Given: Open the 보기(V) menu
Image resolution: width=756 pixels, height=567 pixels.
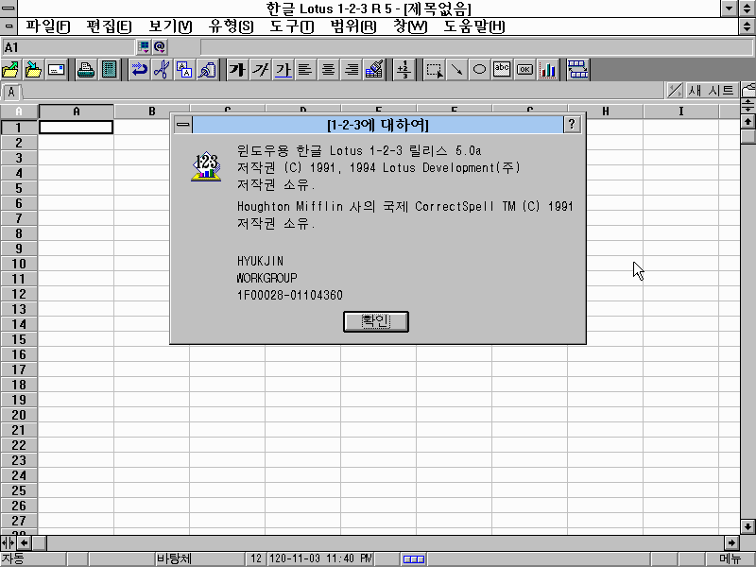Looking at the screenshot, I should click(170, 26).
